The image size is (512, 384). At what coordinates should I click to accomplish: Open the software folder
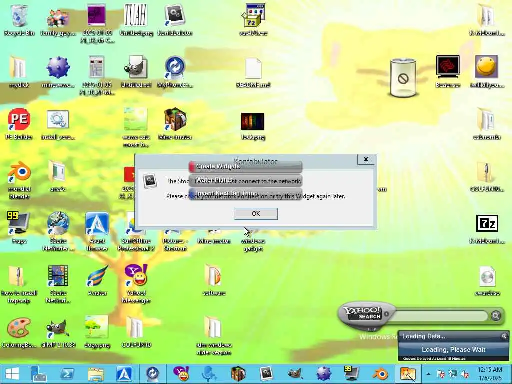coord(214,280)
